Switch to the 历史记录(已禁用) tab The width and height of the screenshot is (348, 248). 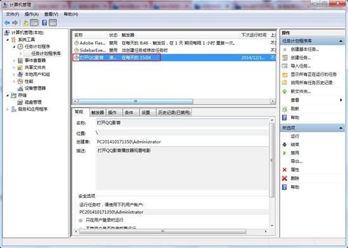(x=174, y=113)
